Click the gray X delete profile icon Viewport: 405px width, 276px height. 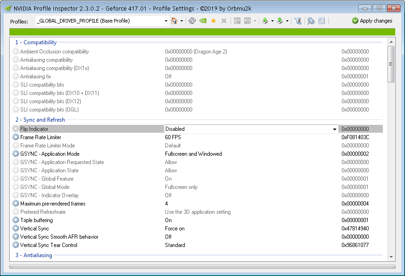pos(224,21)
